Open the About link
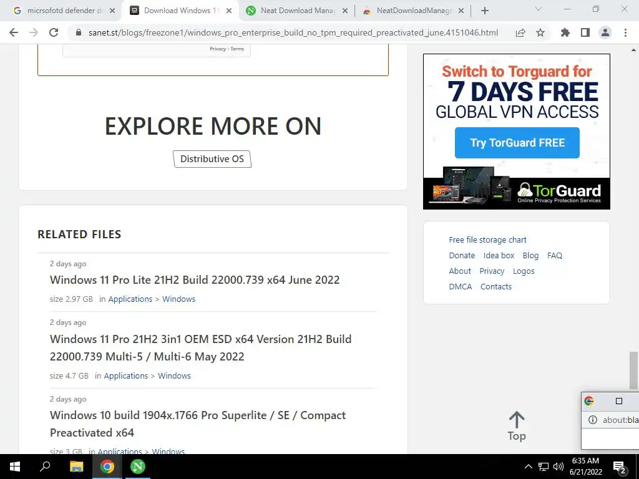Image resolution: width=639 pixels, height=479 pixels. coord(460,271)
